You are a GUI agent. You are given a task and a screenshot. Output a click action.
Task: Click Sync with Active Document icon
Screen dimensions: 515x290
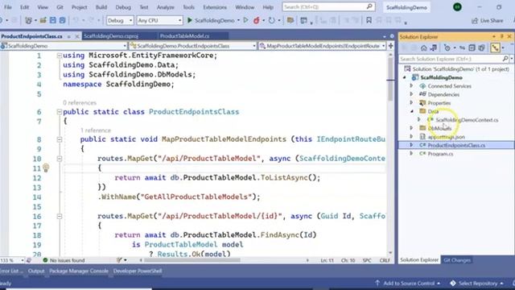coord(462,48)
